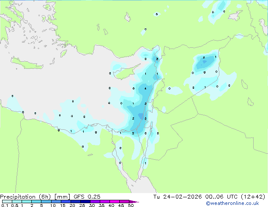Screen dimensions: 268x207
Task: Click the '(12+42)' forecast offset text
Action: [253, 197]
